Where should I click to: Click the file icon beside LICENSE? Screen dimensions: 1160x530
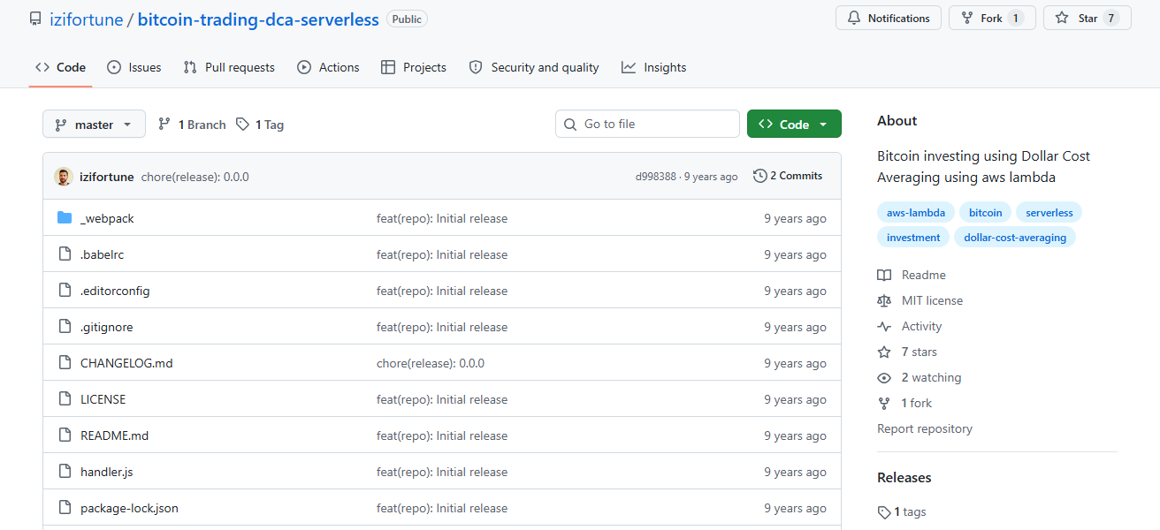(65, 399)
